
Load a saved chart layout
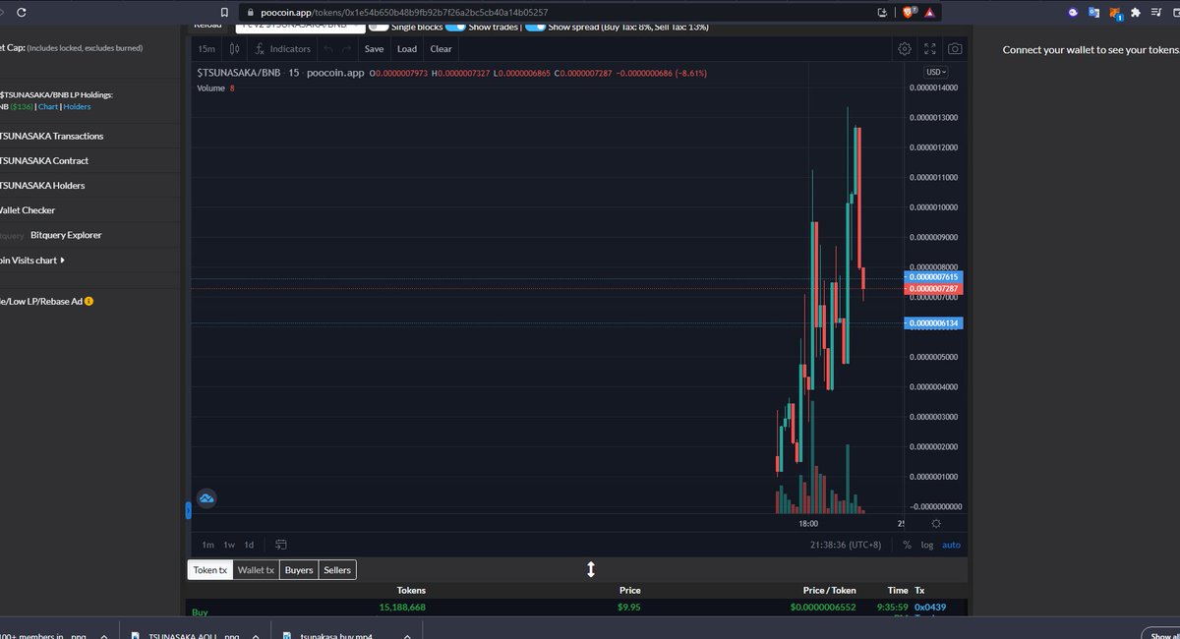tap(407, 48)
